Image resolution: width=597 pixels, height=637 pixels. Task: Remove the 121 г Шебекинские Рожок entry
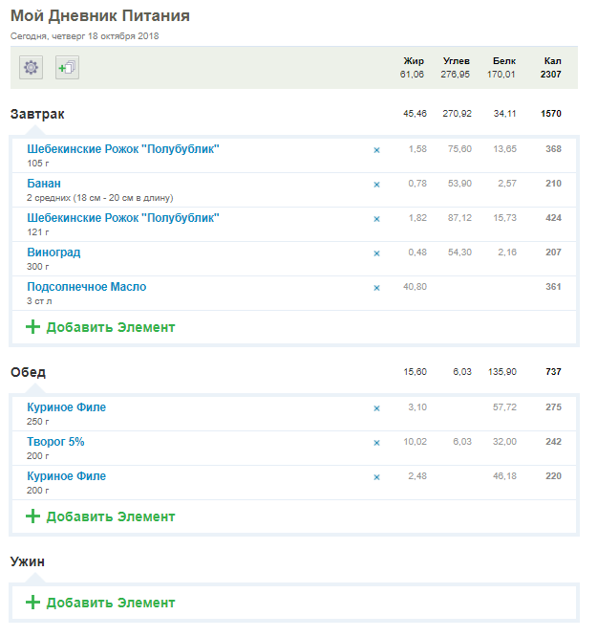[x=376, y=219]
